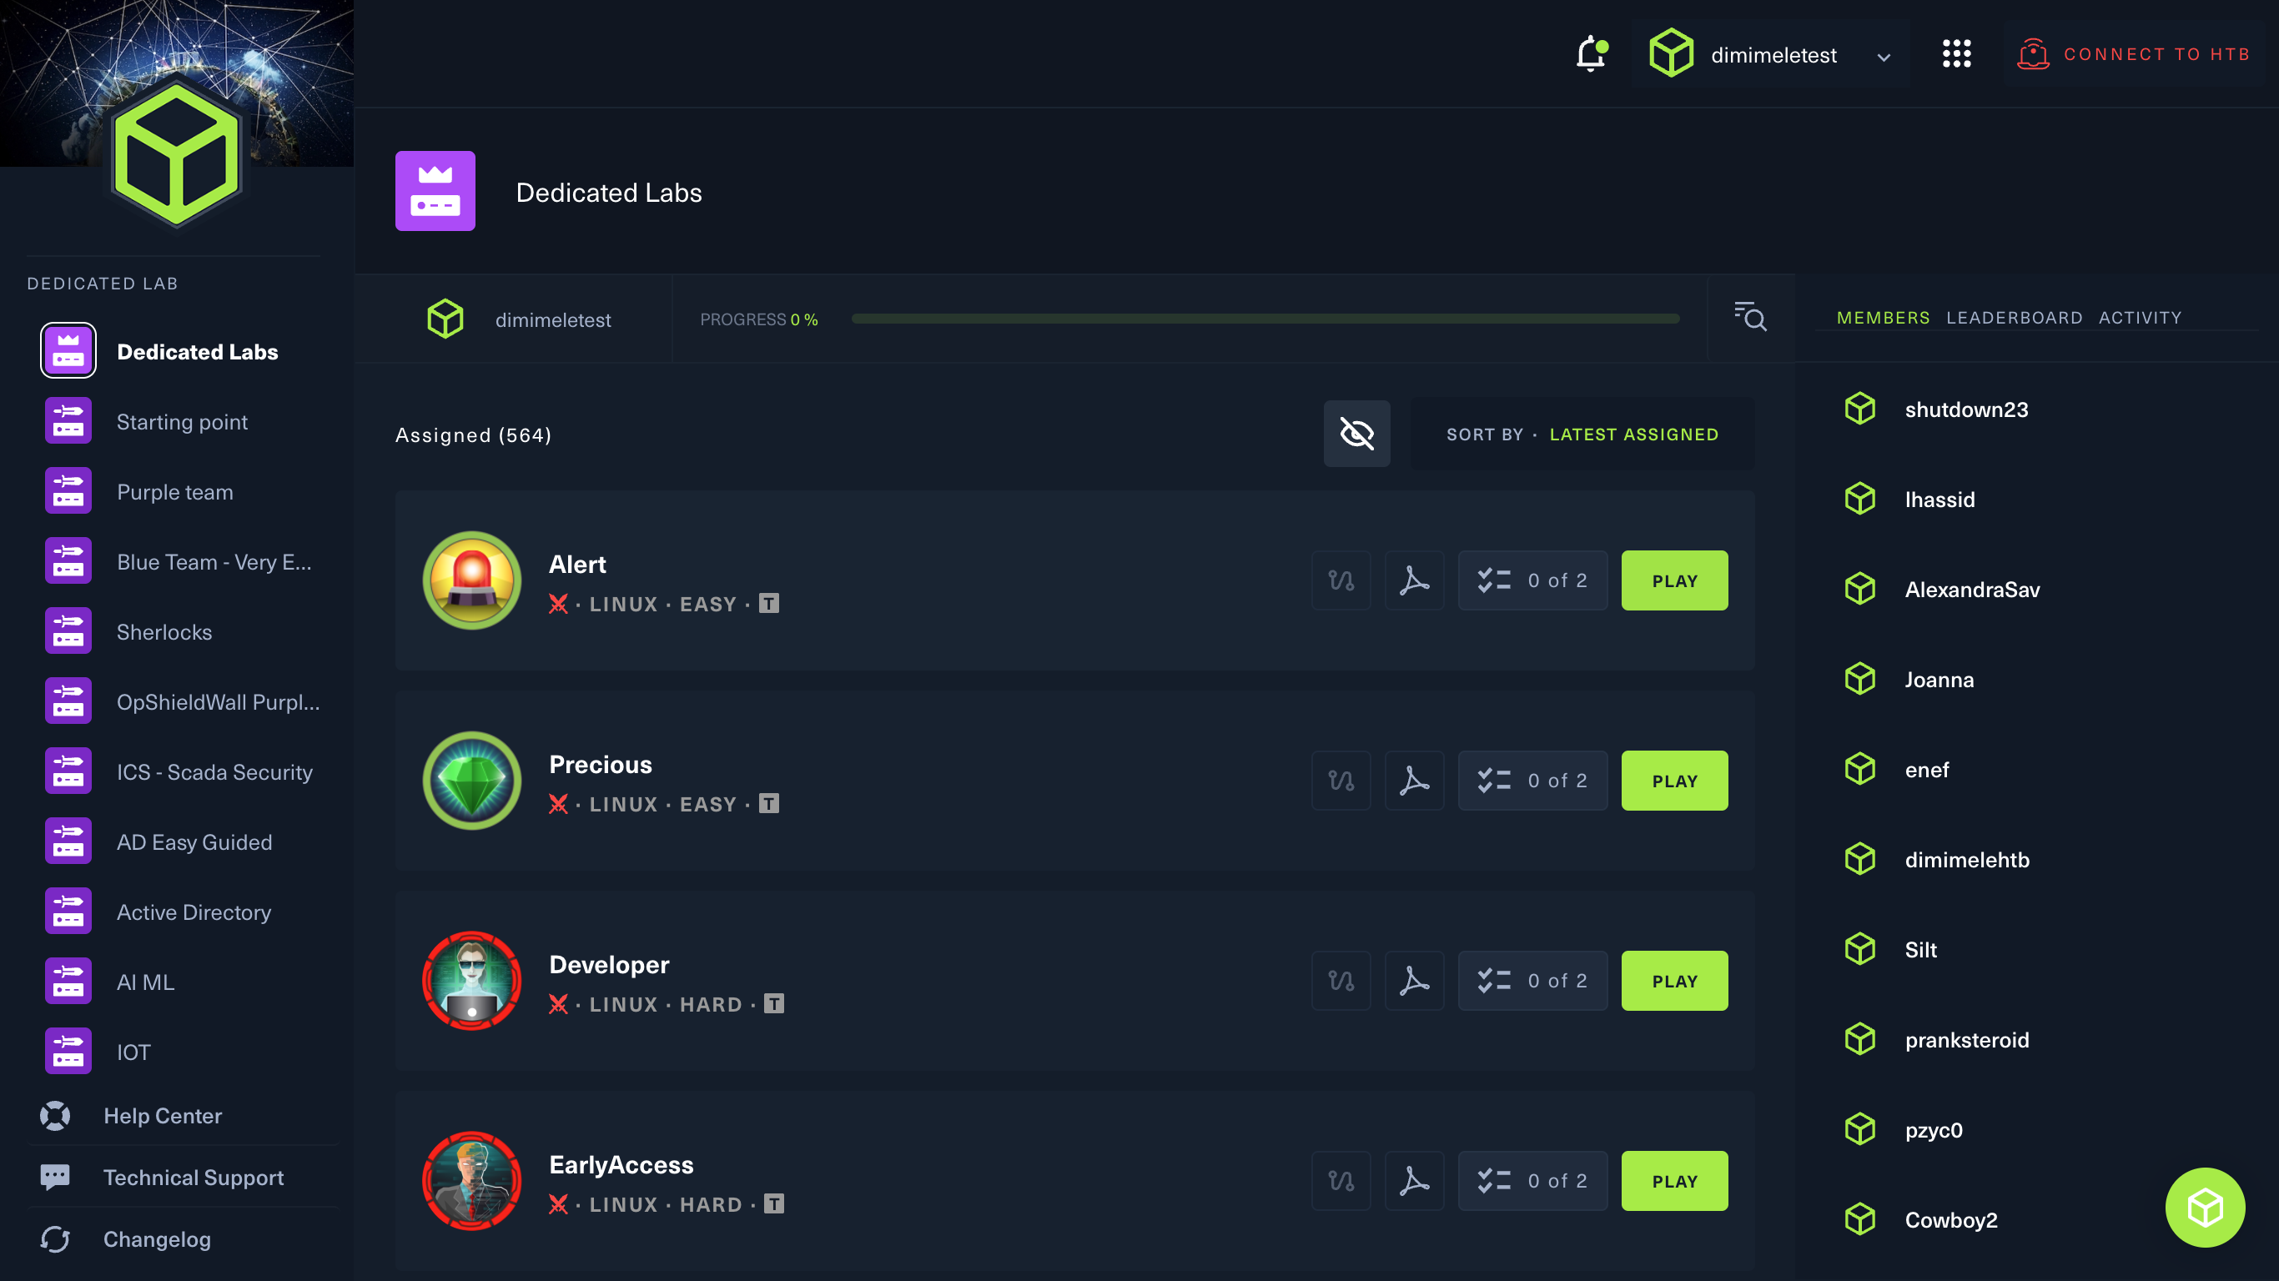This screenshot has height=1281, width=2279.
Task: Click the Alert machine avatar
Action: point(471,580)
